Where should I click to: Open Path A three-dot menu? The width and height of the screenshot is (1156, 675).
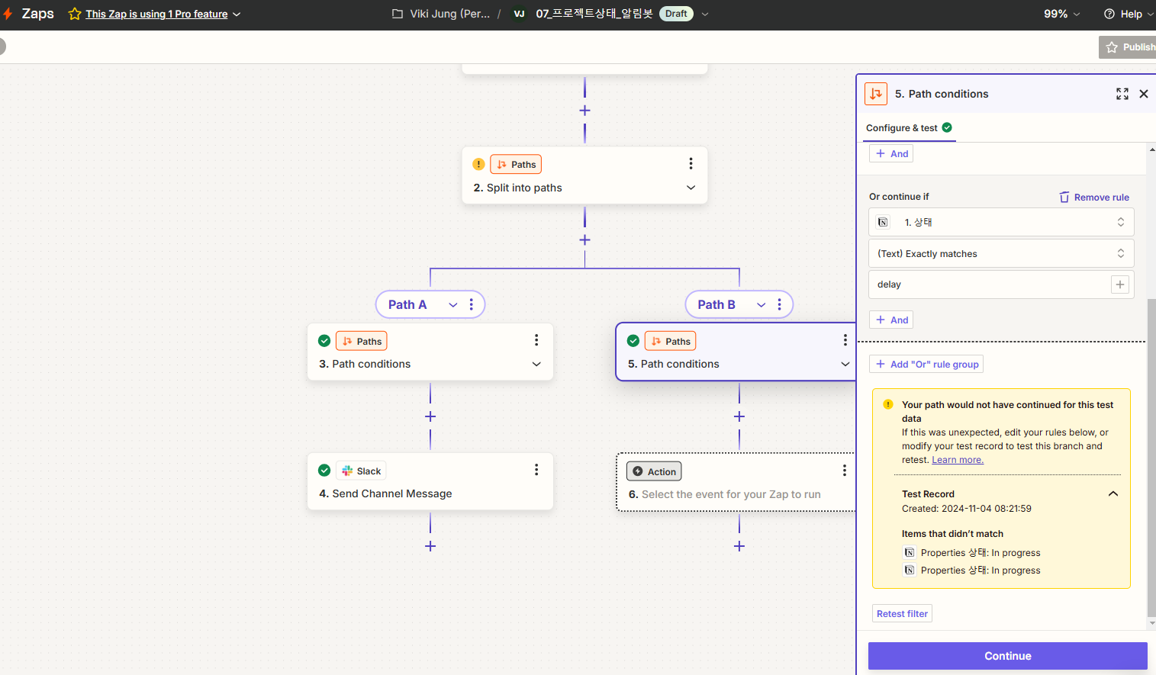click(472, 304)
